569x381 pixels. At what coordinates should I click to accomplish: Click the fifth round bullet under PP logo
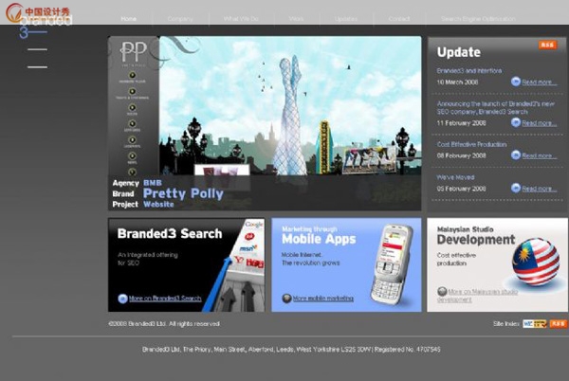[132, 140]
